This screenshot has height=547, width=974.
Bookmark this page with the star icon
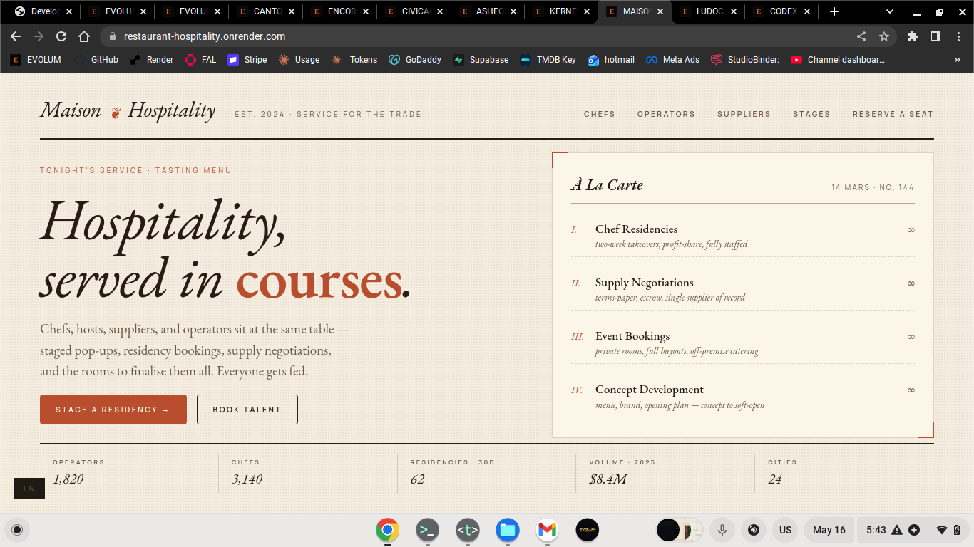884,36
